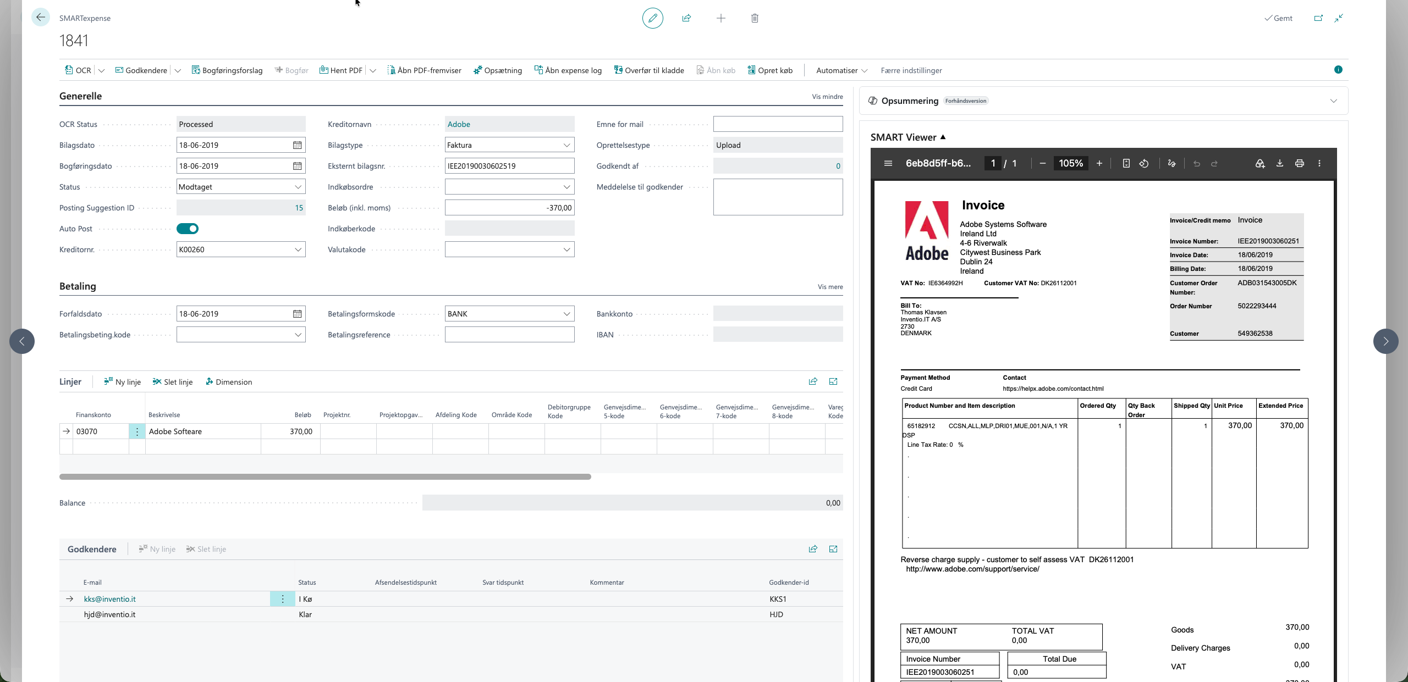Print the PDF from the viewer
Image resolution: width=1408 pixels, height=682 pixels.
point(1300,163)
